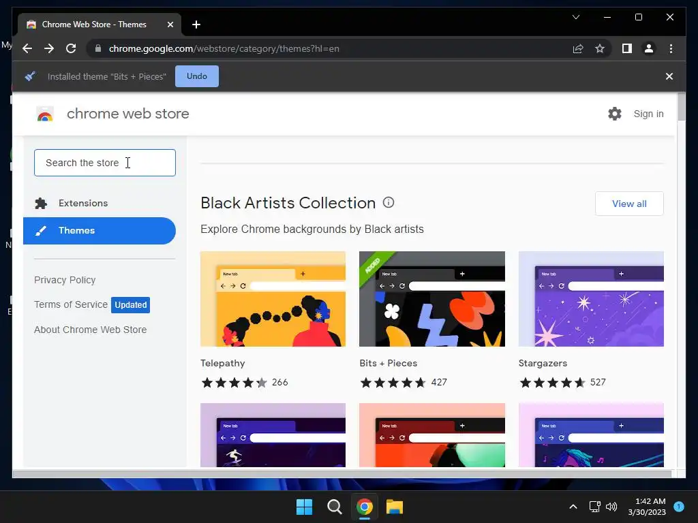Click the Telepathy star rating
This screenshot has width=698, height=523.
234,383
